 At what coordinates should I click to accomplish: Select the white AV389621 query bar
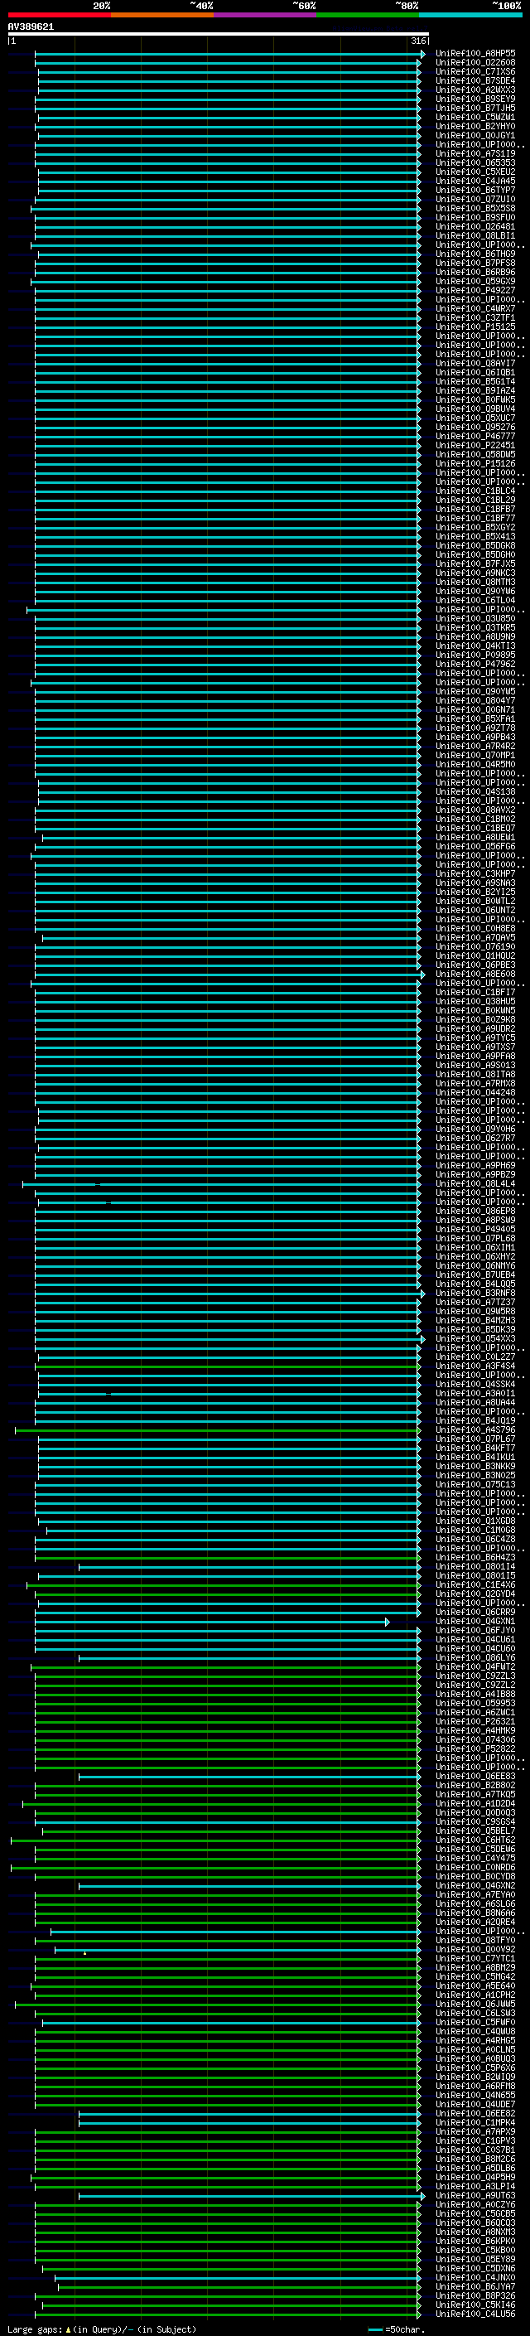(x=219, y=33)
